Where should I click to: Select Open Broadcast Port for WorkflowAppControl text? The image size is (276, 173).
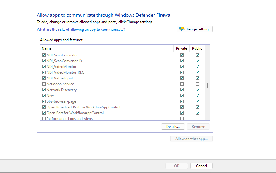83,107
